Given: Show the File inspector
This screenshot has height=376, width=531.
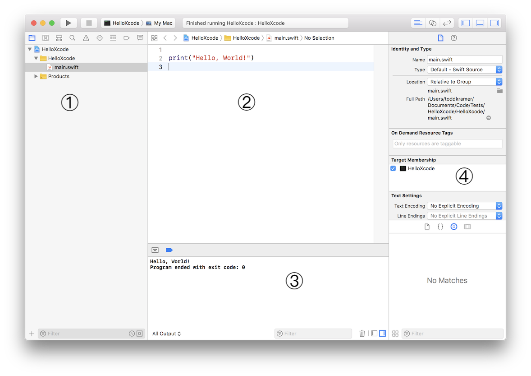Looking at the screenshot, I should coord(440,38).
